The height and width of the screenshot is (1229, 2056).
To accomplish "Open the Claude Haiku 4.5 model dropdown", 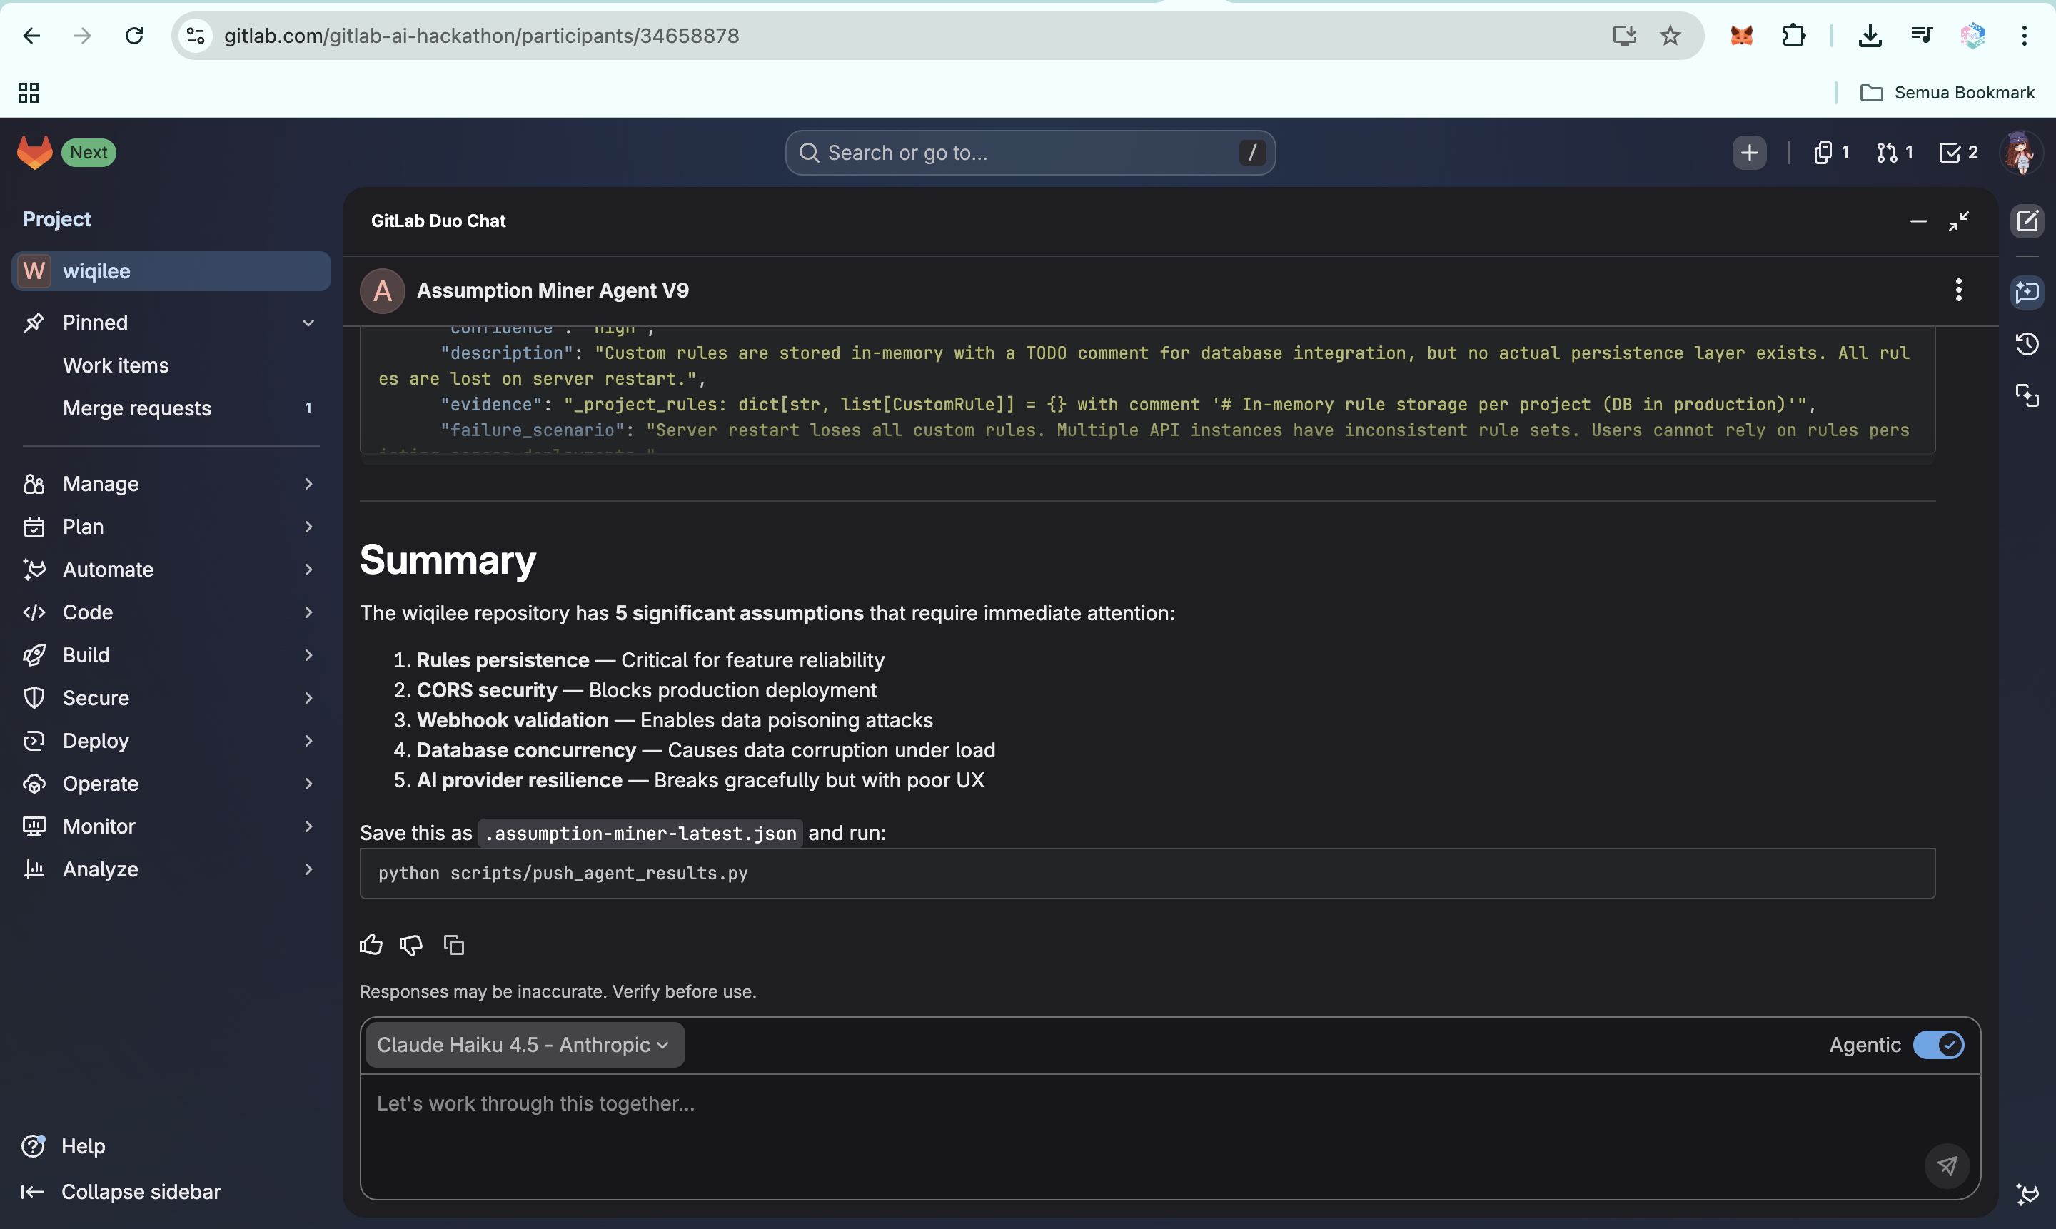I will pyautogui.click(x=523, y=1044).
